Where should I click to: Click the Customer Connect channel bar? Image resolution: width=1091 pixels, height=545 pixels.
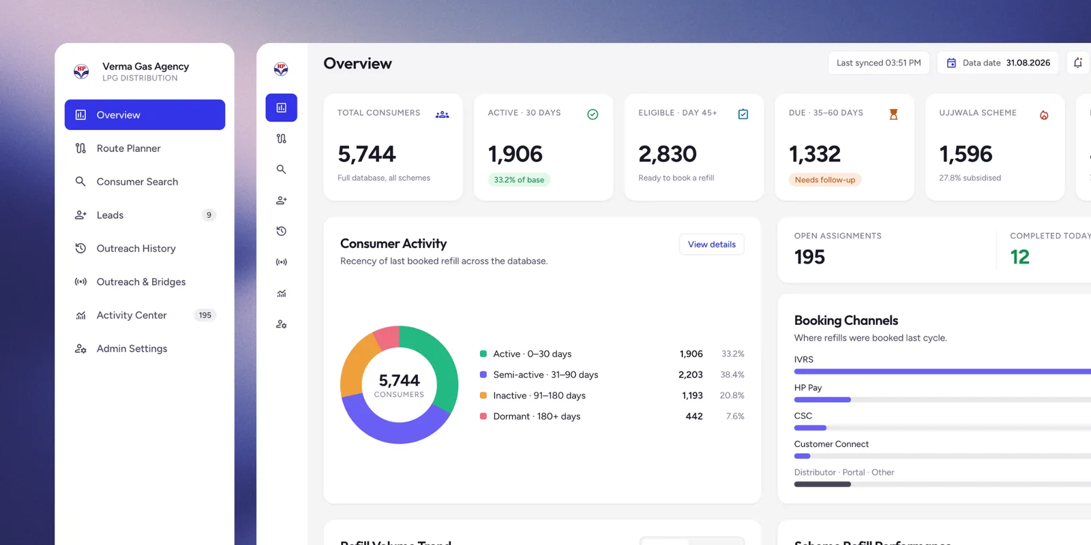click(x=802, y=456)
